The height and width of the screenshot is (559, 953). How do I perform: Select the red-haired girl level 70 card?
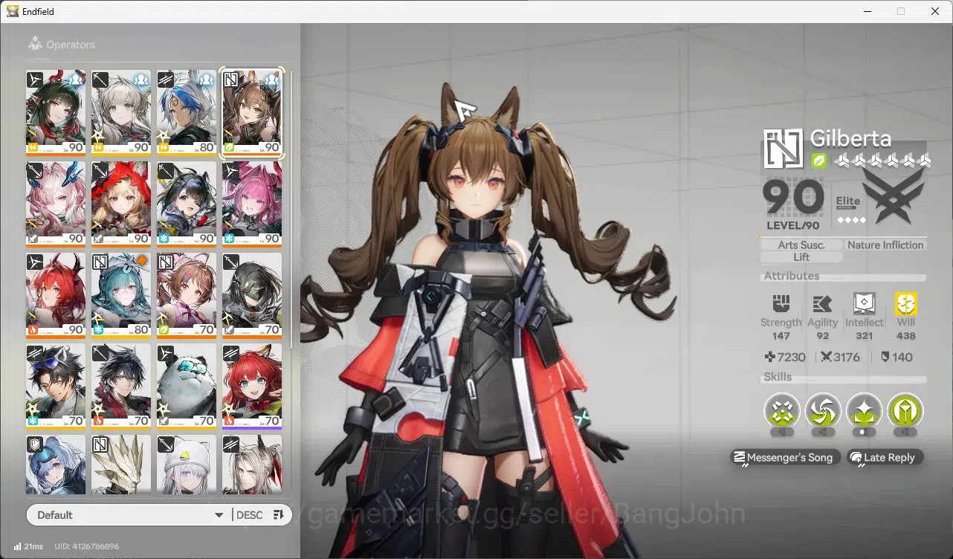point(252,387)
